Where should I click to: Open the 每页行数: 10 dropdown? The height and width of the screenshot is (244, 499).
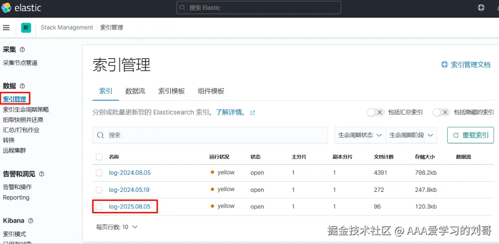pyautogui.click(x=117, y=227)
